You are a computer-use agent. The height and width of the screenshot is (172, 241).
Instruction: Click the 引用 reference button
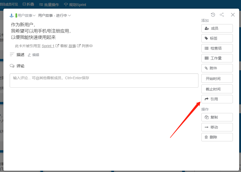click(x=217, y=99)
